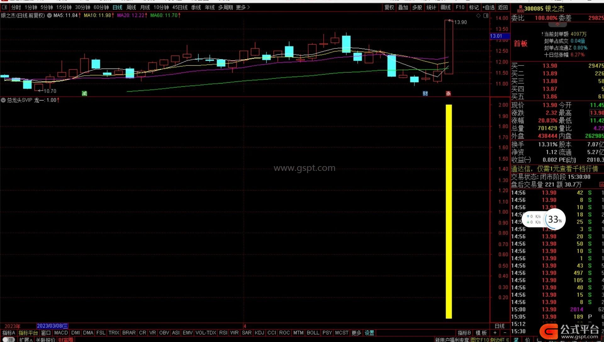
Task: Click the 2023/03/08 date marker
Action: (52, 326)
